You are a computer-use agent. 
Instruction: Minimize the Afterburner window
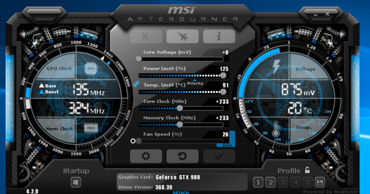[316, 15]
